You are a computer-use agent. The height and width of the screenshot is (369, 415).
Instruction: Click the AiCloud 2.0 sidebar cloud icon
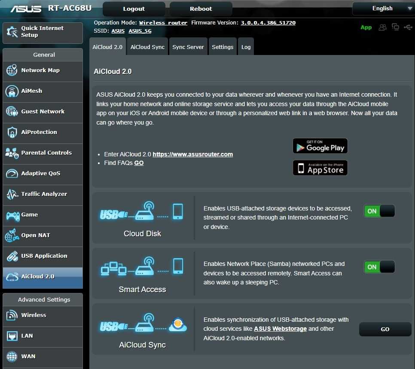[x=12, y=277]
